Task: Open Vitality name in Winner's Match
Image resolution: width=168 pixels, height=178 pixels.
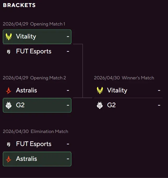Action: tap(117, 90)
